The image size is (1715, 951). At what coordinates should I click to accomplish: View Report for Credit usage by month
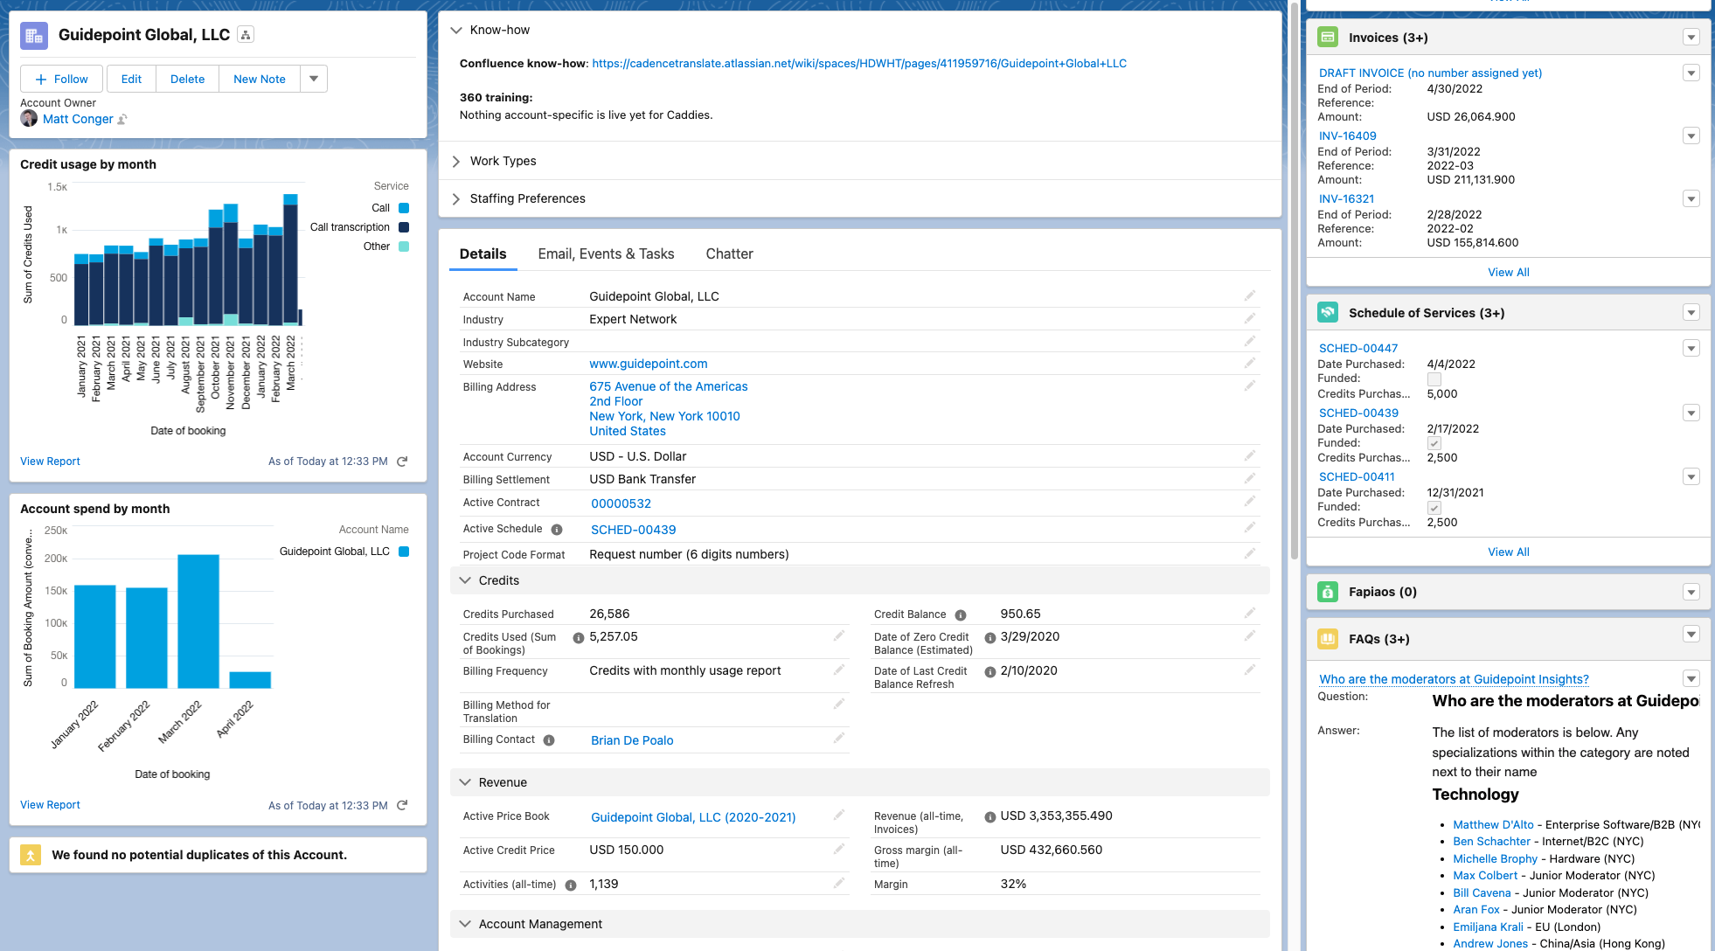click(50, 462)
